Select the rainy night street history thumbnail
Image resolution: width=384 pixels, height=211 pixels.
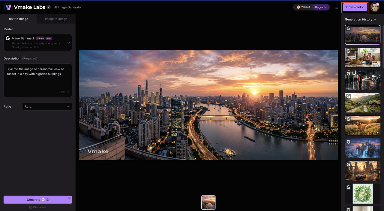click(363, 80)
